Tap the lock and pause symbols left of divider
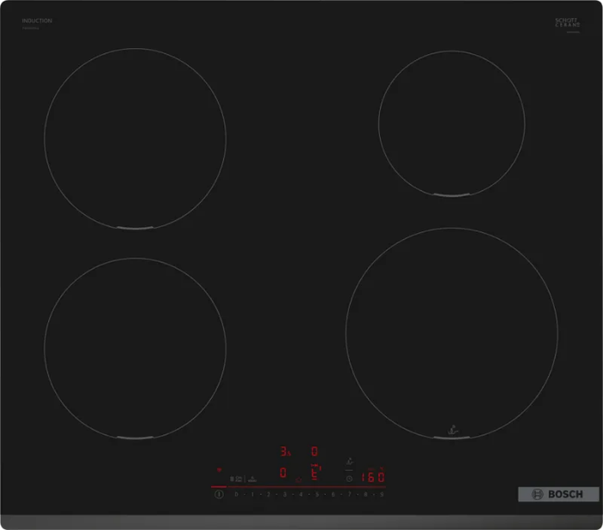This screenshot has height=530, width=603. [236, 479]
